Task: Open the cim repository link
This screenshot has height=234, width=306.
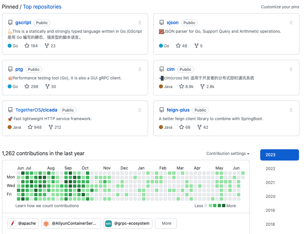Action: click(x=171, y=69)
